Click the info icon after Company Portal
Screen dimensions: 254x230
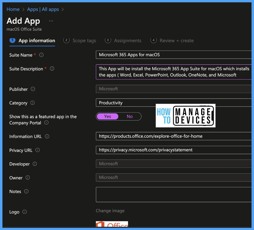pyautogui.click(x=46, y=122)
